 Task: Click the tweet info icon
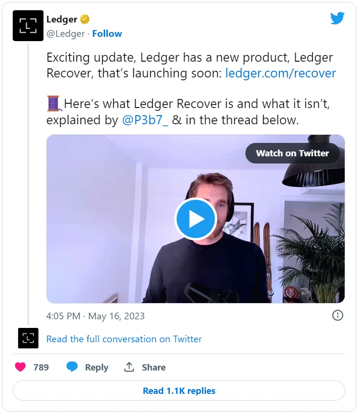point(338,315)
